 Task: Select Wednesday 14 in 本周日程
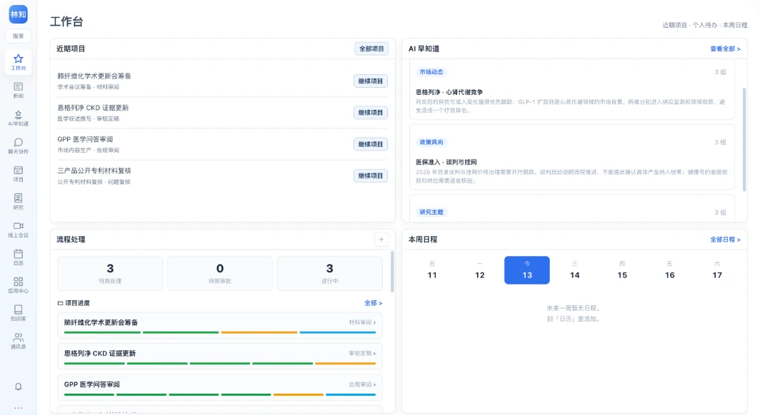click(574, 270)
